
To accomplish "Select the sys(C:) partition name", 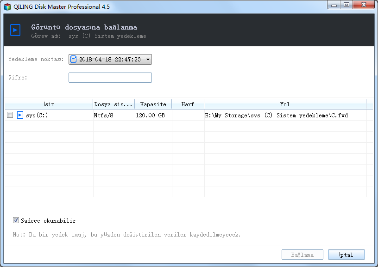I will pyautogui.click(x=37, y=115).
